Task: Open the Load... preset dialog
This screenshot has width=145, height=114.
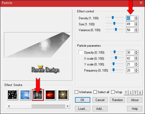Action: [82, 109]
